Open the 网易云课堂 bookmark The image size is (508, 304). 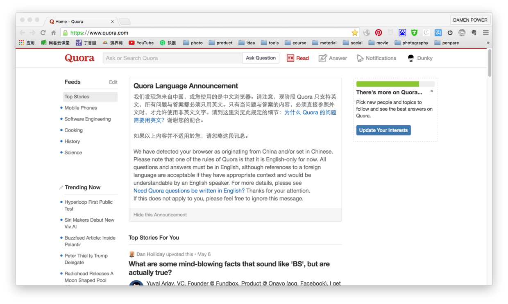coord(55,43)
